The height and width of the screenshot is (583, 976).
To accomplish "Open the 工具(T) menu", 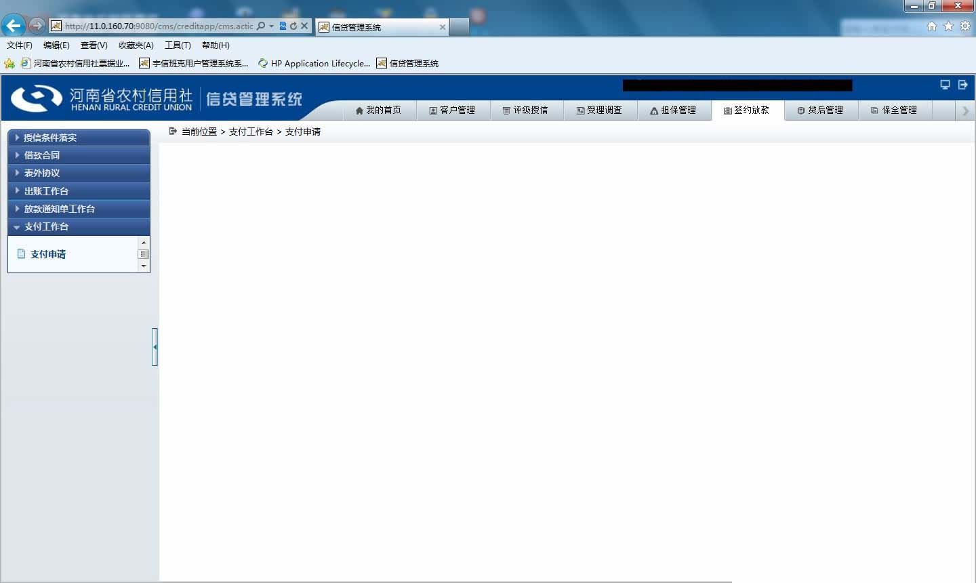I will (x=178, y=45).
